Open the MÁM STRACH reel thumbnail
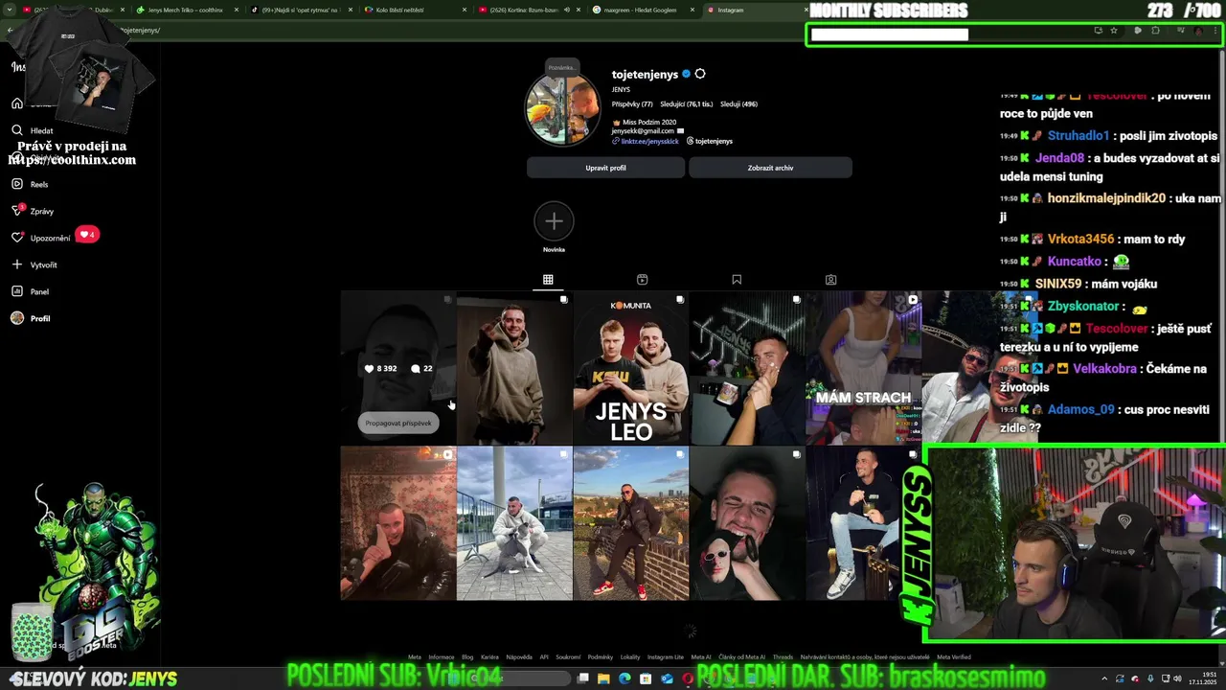This screenshot has width=1226, height=690. [x=863, y=368]
